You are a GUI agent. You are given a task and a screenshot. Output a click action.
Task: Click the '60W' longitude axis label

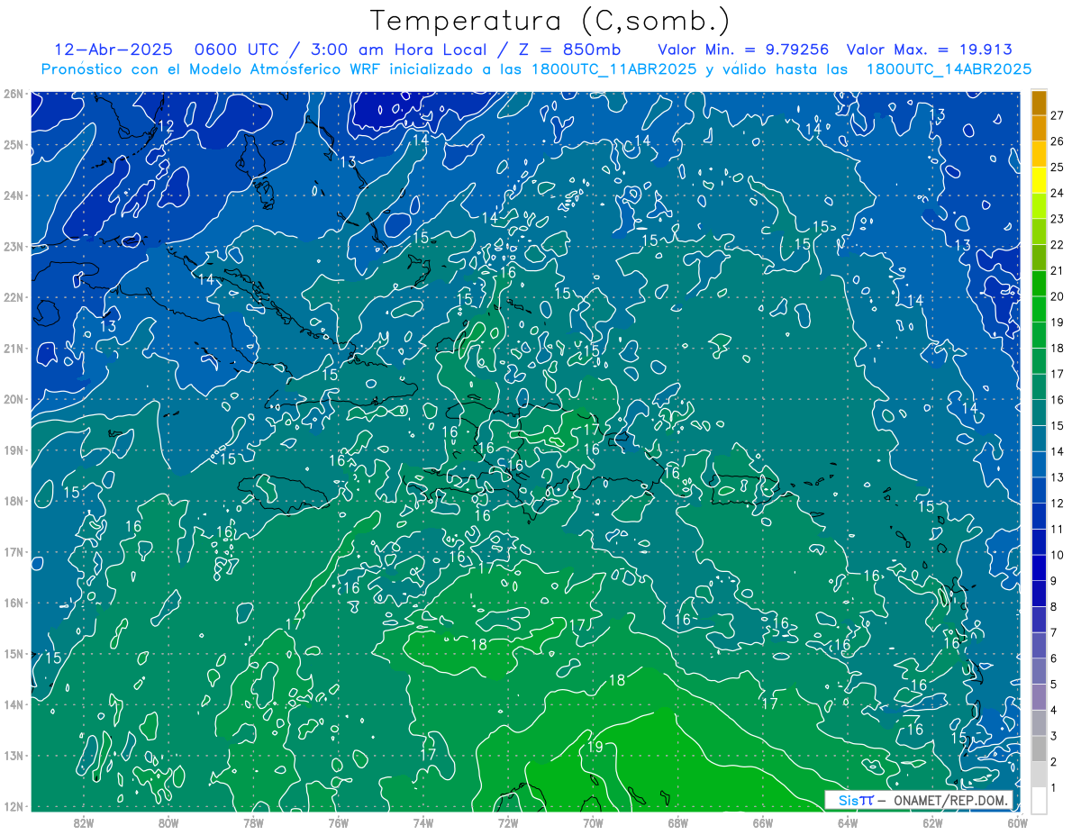(x=1017, y=822)
